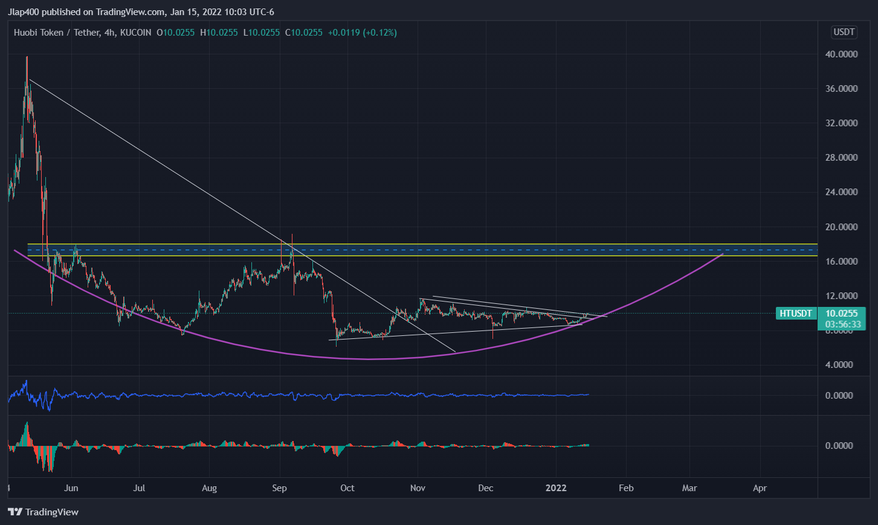Click the Mar date label on time axis

(x=689, y=488)
